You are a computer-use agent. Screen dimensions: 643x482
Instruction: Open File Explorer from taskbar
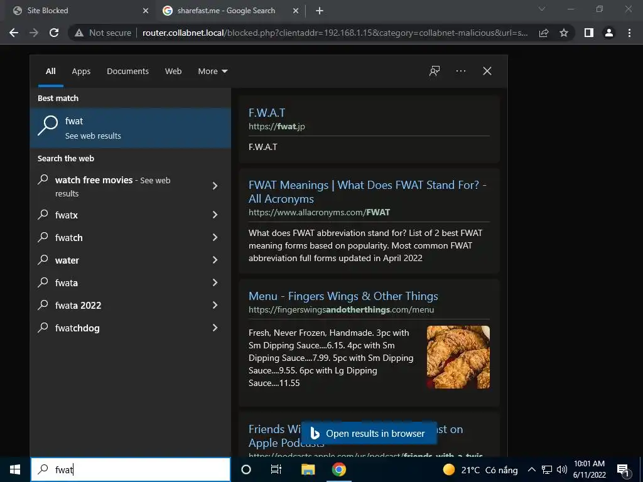coord(308,469)
